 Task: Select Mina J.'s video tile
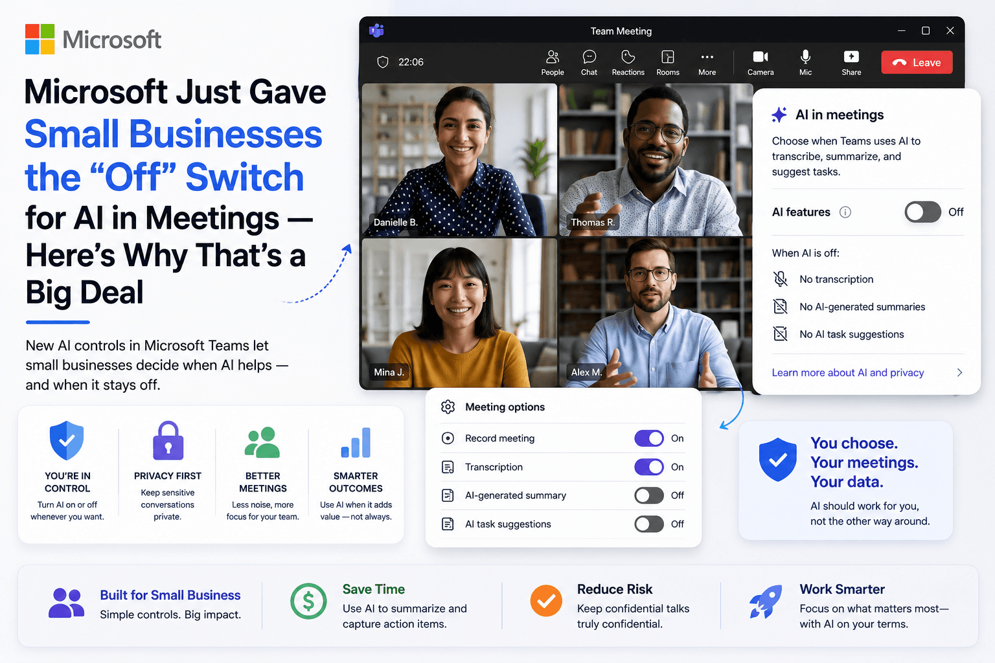click(459, 313)
